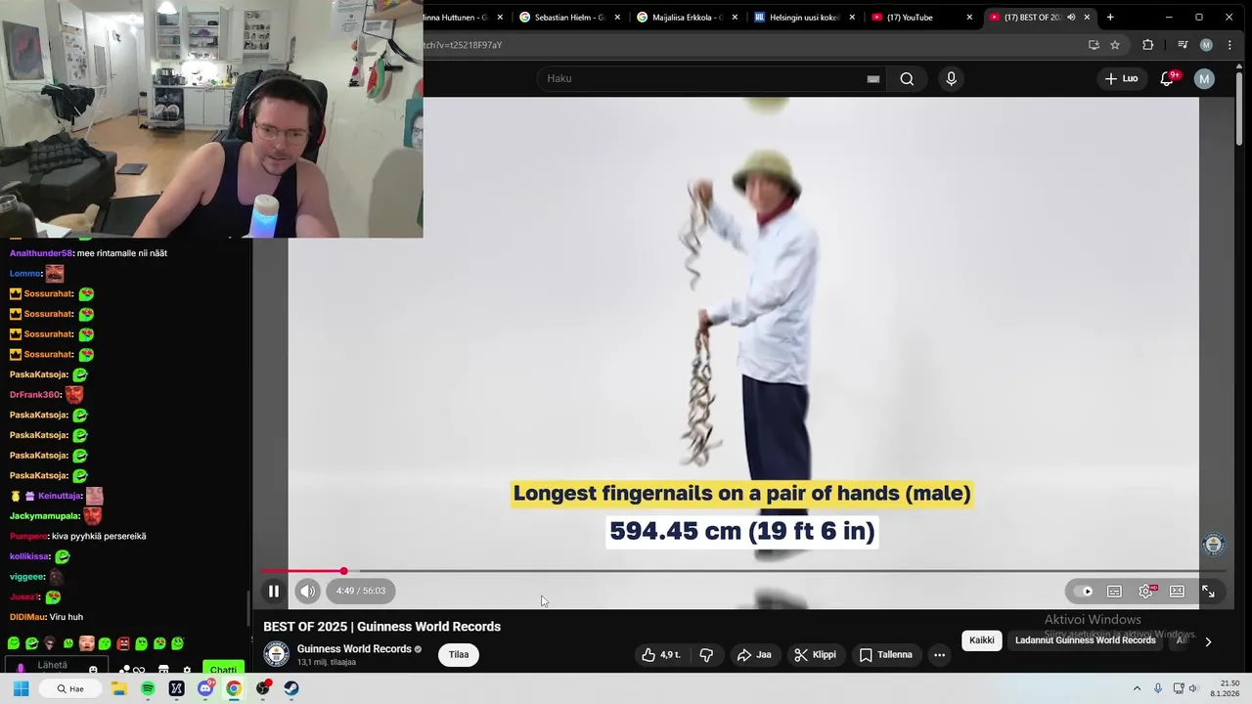Open the 'Luo' create menu
Image resolution: width=1252 pixels, height=704 pixels.
(1121, 78)
